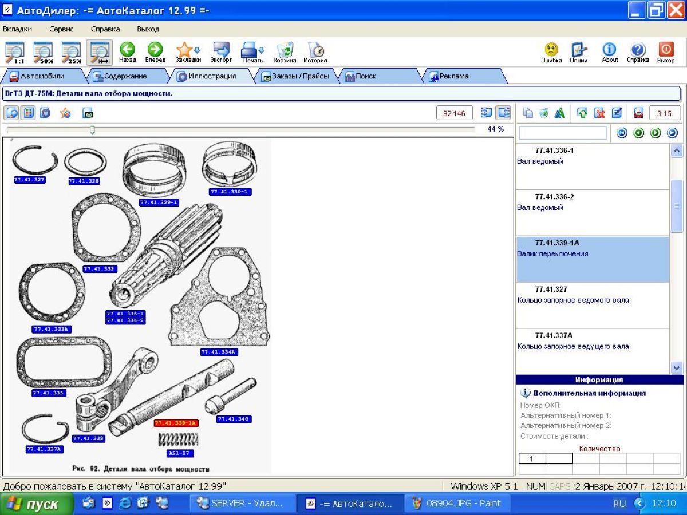
Task: Set zoom to 1:1 scale
Action: click(15, 51)
